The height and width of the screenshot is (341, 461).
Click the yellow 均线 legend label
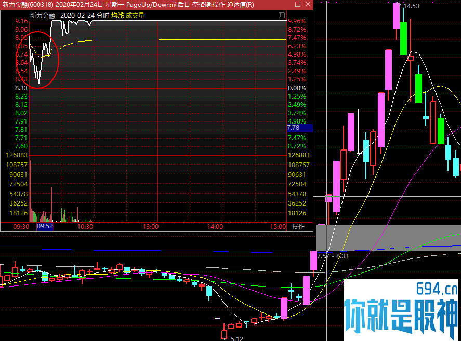click(x=117, y=16)
